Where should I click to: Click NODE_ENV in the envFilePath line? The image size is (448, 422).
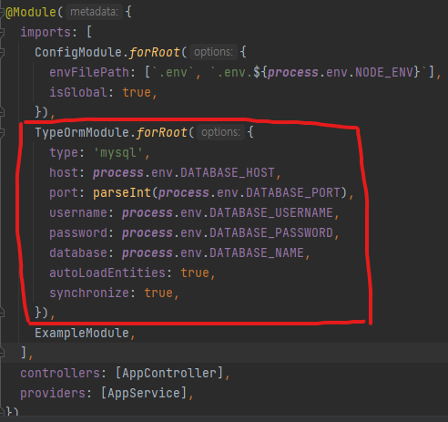pos(384,72)
